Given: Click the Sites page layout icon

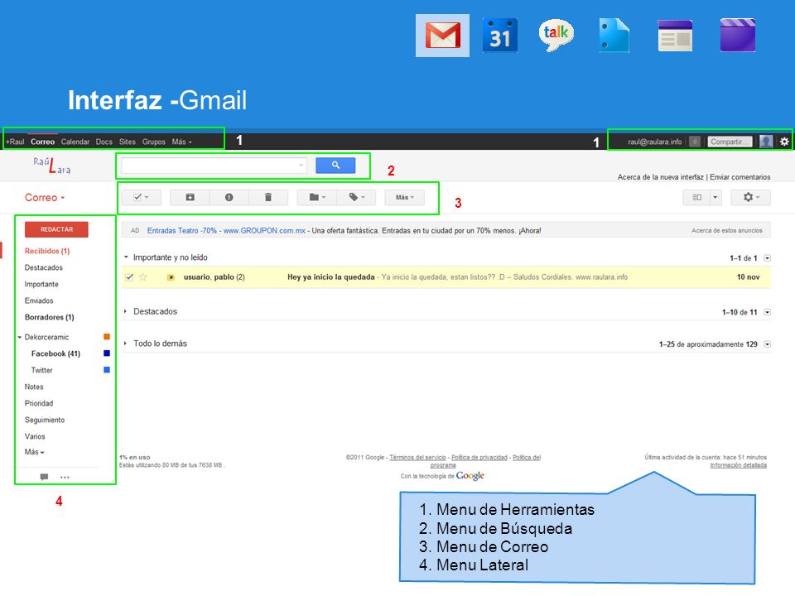Looking at the screenshot, I should 675,36.
